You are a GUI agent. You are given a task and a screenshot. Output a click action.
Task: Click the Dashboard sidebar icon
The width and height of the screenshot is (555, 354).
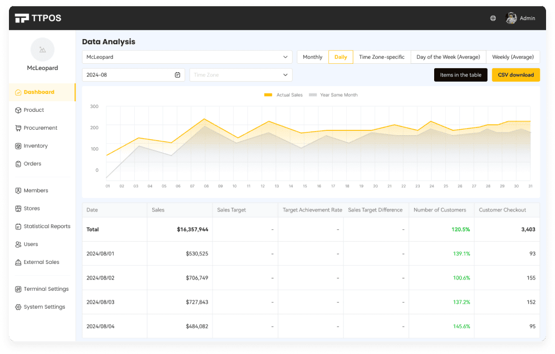18,92
